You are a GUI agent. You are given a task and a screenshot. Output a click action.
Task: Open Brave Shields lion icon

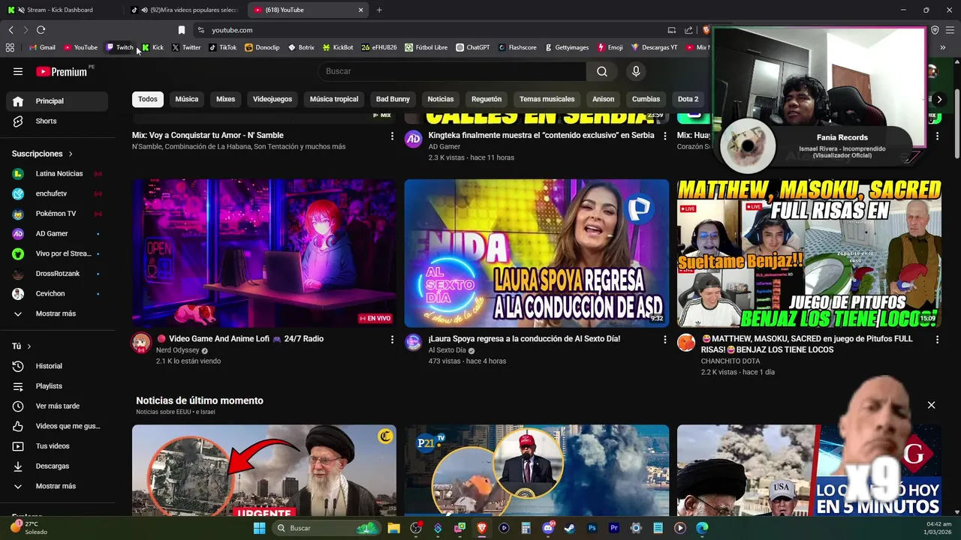click(706, 30)
